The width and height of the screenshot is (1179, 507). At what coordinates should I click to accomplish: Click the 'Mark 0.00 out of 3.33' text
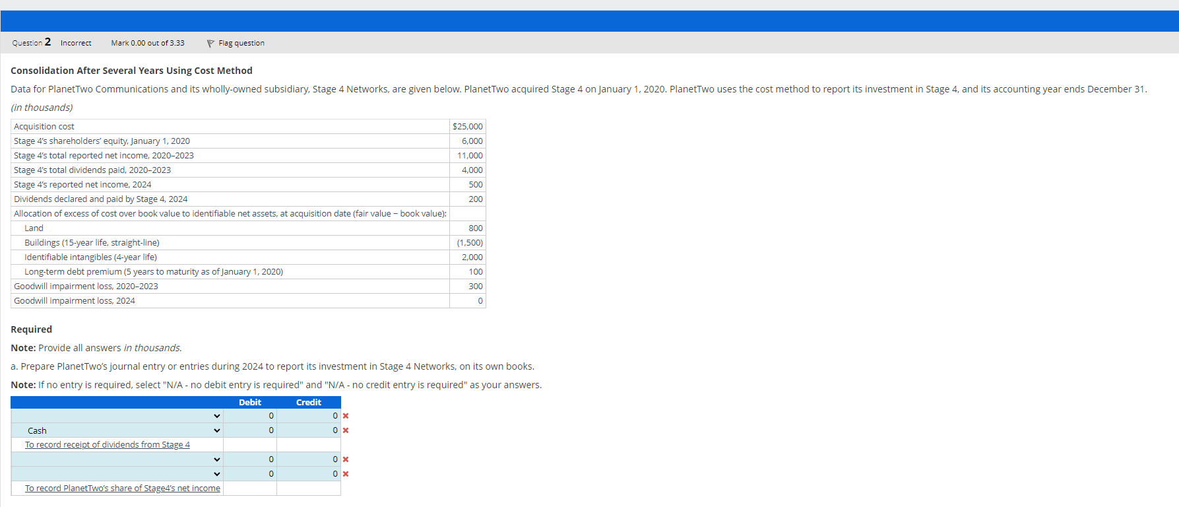tap(148, 43)
